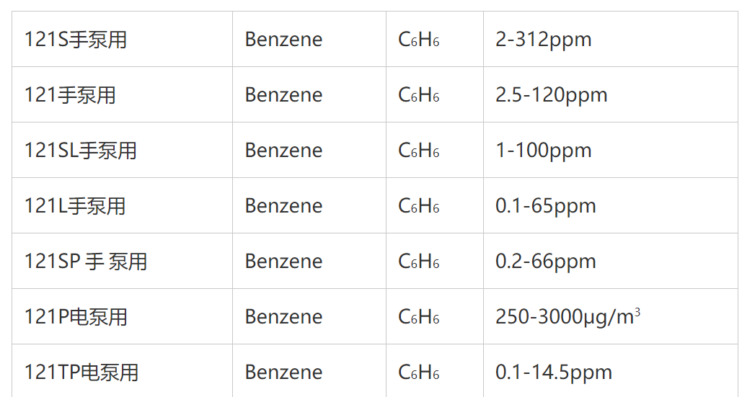Click the 0.1-14.5ppm range cell
The image size is (742, 397).
click(553, 373)
